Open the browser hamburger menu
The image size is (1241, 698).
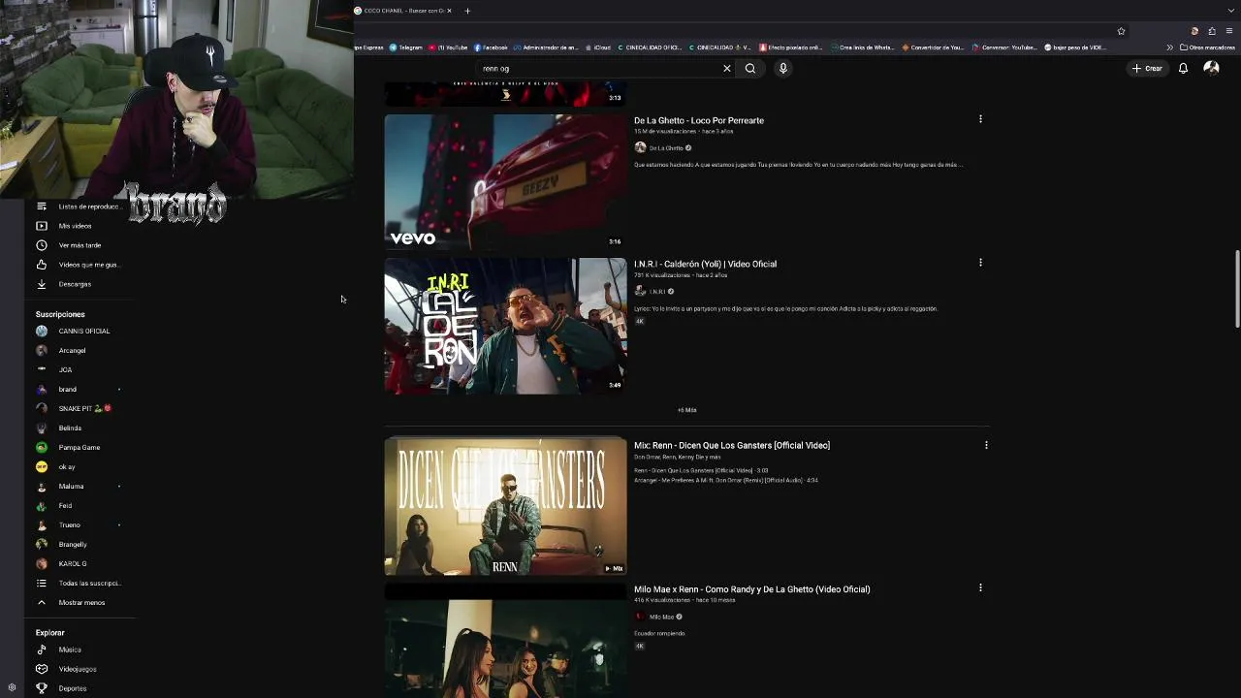(x=1229, y=31)
